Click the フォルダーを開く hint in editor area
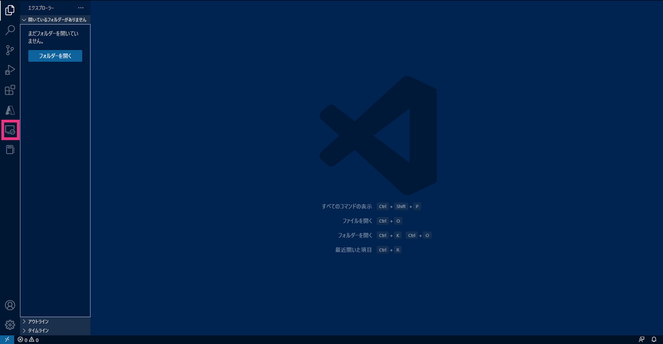The width and height of the screenshot is (663, 344). tap(355, 235)
